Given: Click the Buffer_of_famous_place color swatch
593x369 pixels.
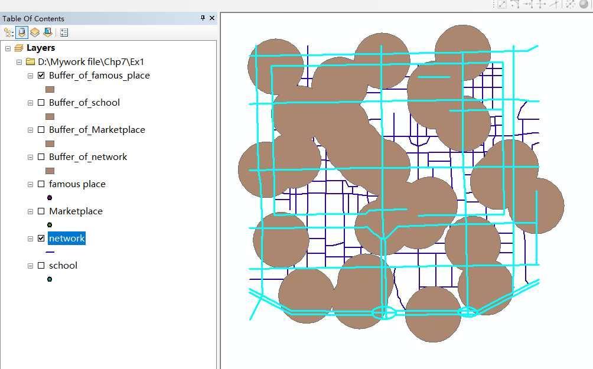Looking at the screenshot, I should (x=50, y=89).
